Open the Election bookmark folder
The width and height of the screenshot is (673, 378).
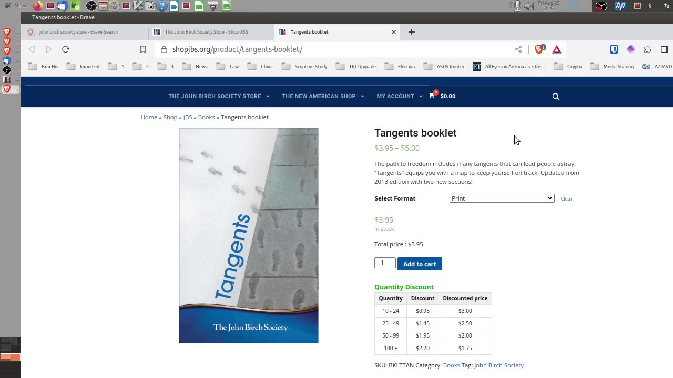400,67
